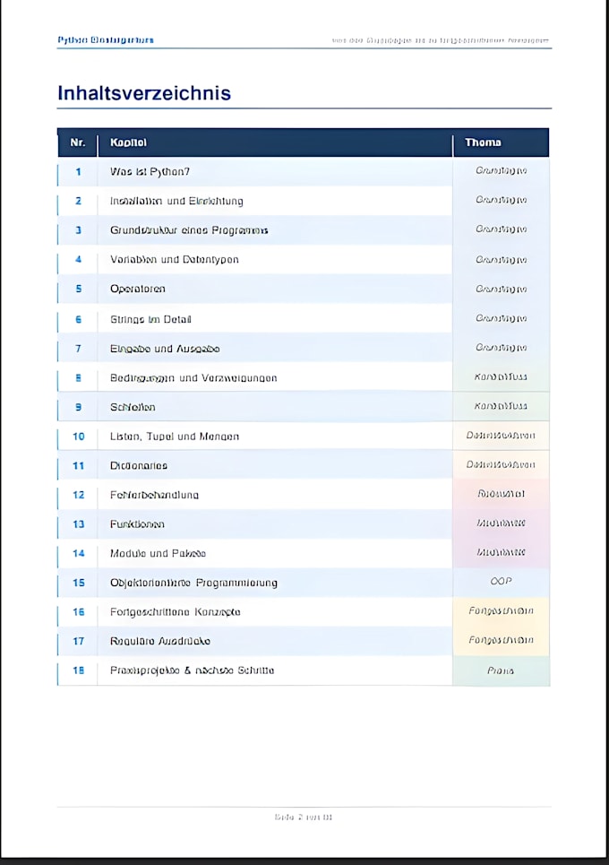Select chapter title 'Fehlerbehandlung'
The width and height of the screenshot is (609, 865).
tap(154, 495)
